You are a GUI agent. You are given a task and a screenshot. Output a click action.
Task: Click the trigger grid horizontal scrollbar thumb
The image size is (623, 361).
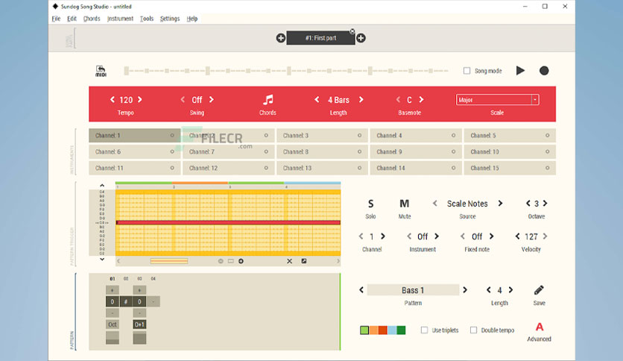tap(169, 261)
